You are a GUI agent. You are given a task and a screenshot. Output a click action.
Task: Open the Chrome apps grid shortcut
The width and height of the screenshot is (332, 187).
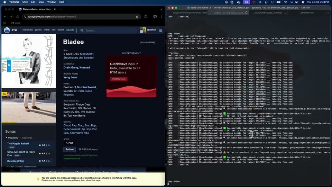coord(4,23)
